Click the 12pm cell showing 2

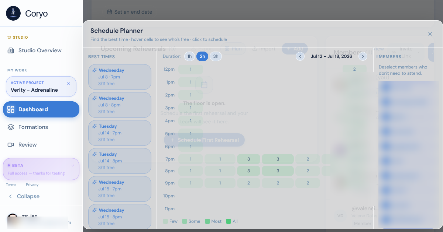click(354, 69)
